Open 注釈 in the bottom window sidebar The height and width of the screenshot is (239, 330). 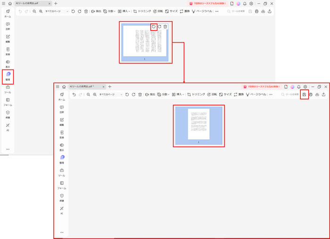coord(62,109)
